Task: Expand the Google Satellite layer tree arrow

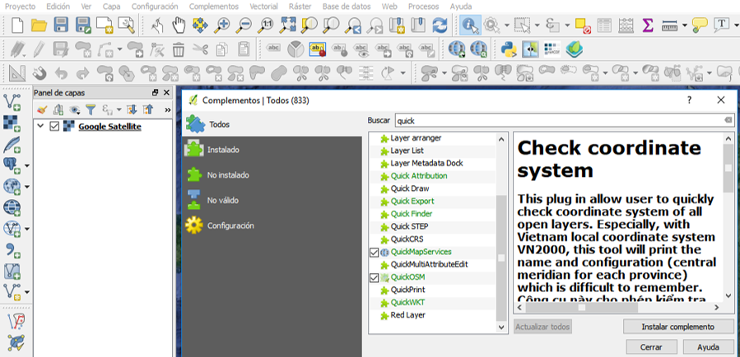Action: [x=40, y=126]
